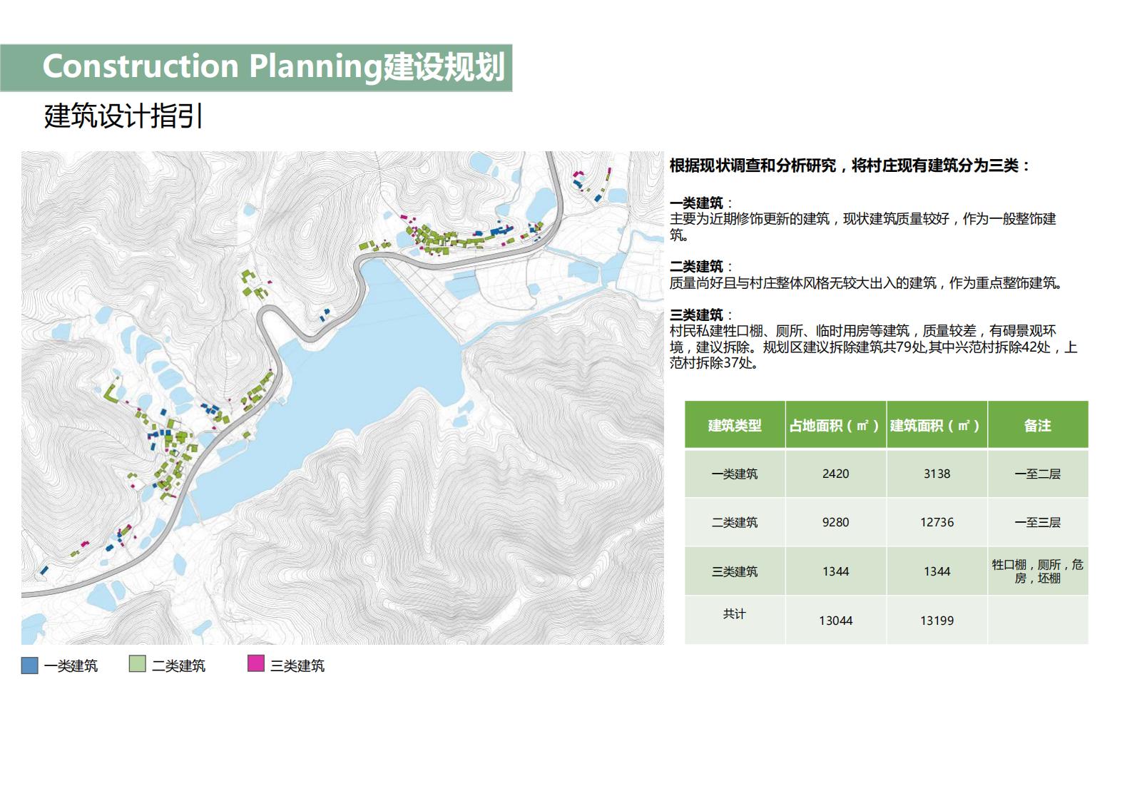1132x801 pixels.
Task: Click the 三类建筑 建筑面积 cell 1344
Action: pyautogui.click(x=937, y=571)
